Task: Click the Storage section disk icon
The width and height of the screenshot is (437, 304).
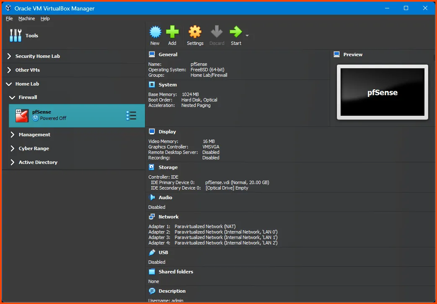Action: [152, 167]
